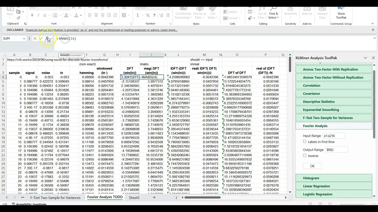Click Merge & Center icon
This screenshot has height=212, width=378.
[124, 15]
